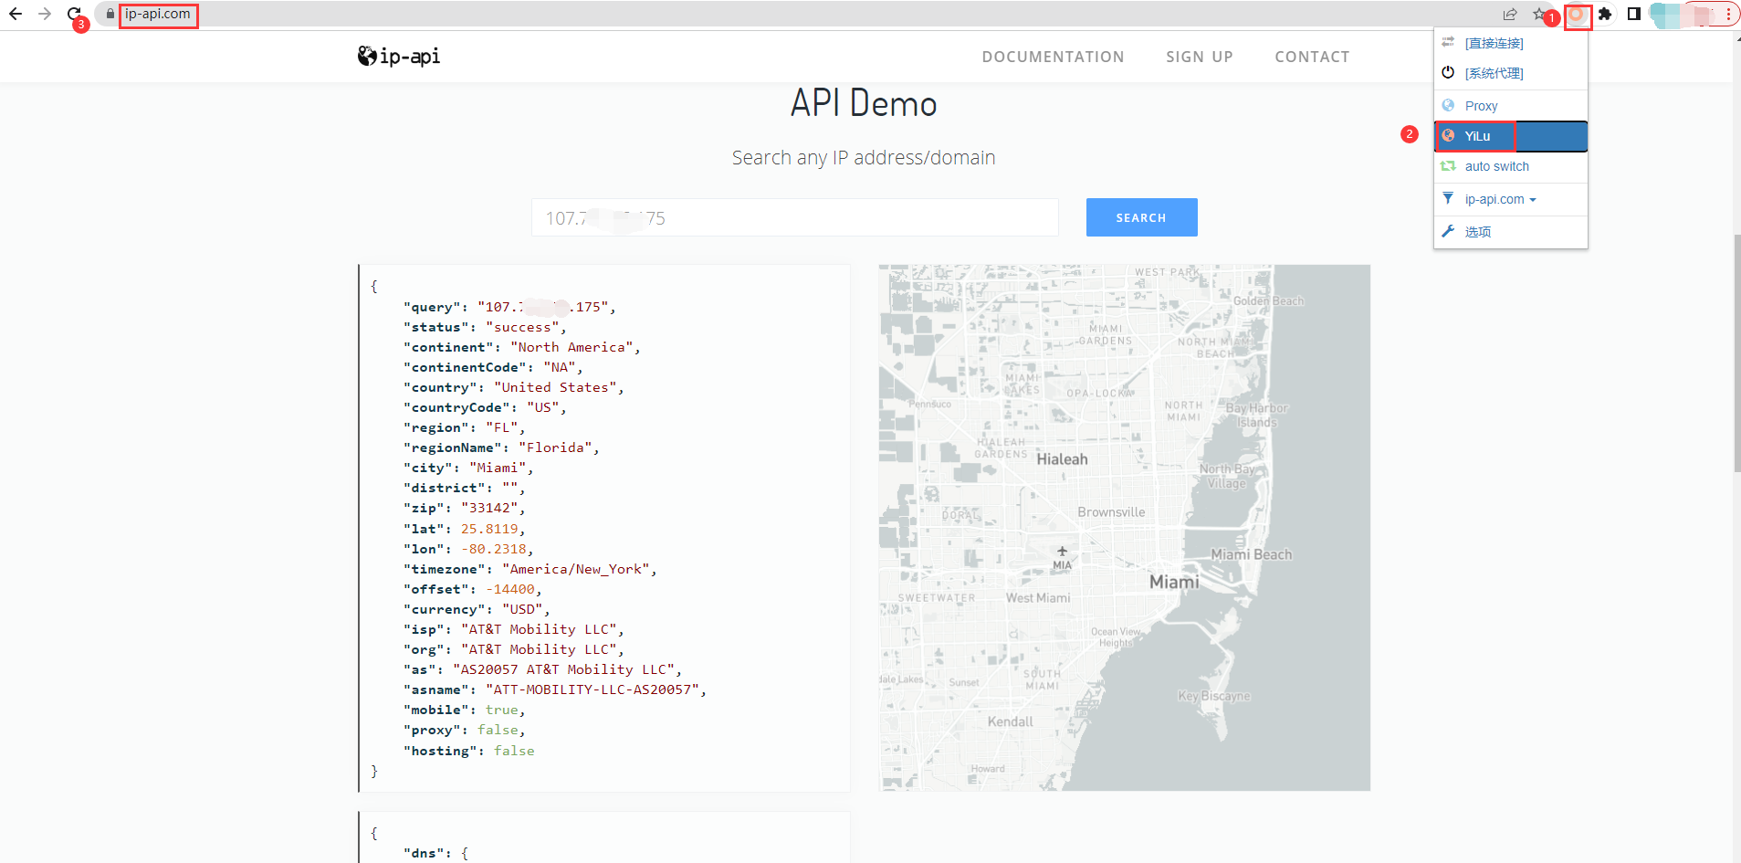Open the Chrome three-dot menu
Viewport: 1741px width, 863px height.
coord(1728,14)
